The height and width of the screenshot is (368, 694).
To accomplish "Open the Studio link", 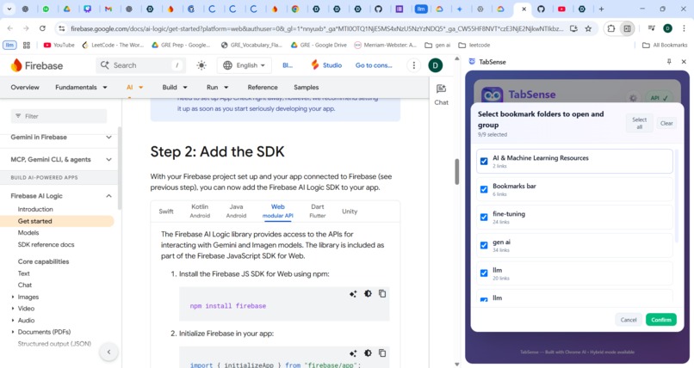I will [326, 65].
